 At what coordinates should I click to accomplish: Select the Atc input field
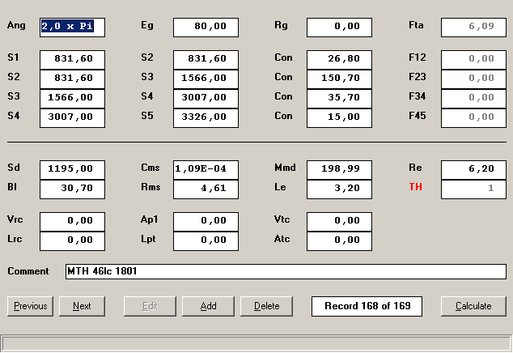coord(339,241)
